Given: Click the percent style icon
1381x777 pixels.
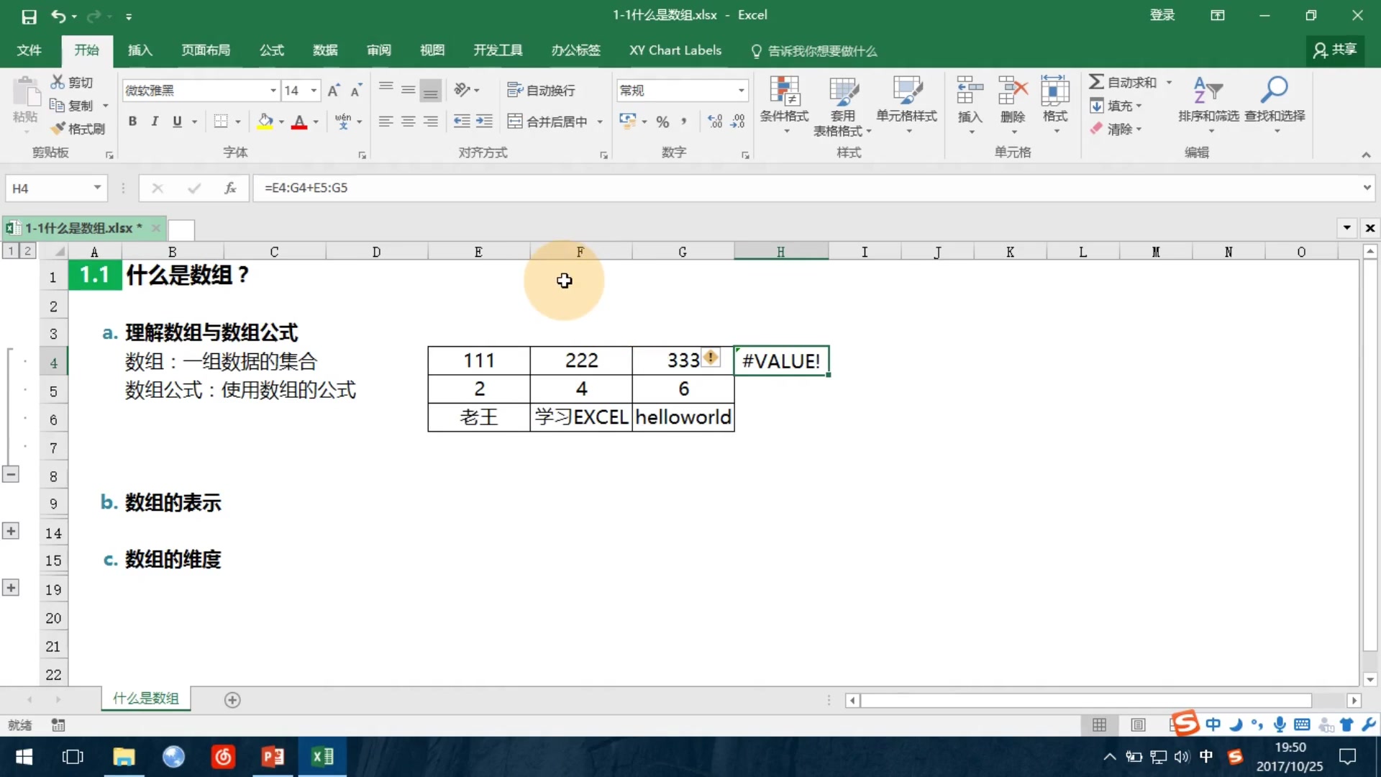Looking at the screenshot, I should click(x=662, y=122).
